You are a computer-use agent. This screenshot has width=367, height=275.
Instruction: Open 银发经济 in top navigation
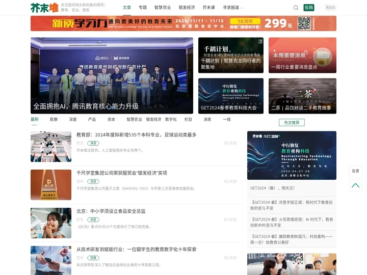(187, 8)
